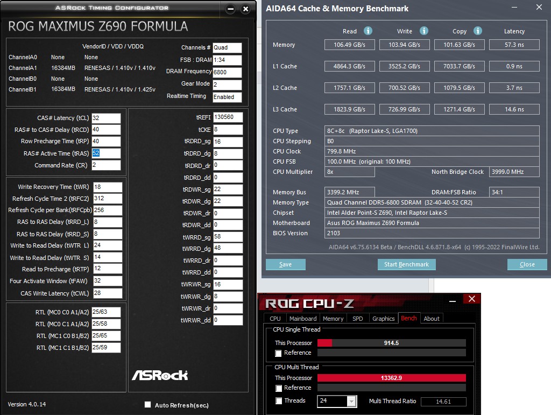Close the ROG CPU-Z window
The height and width of the screenshot is (415, 551).
coord(471,299)
